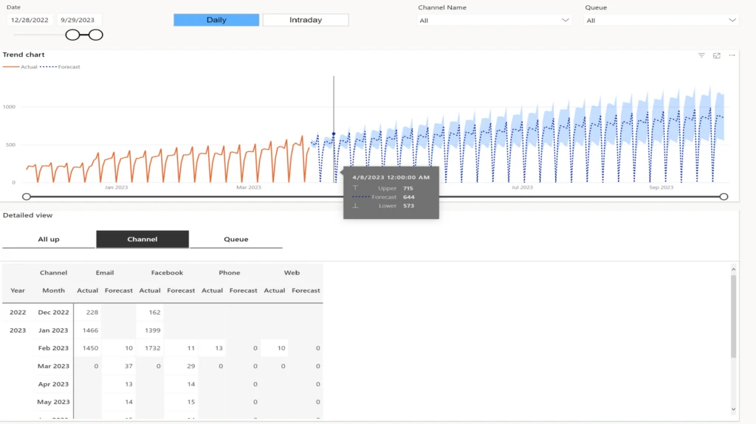756x424 pixels.
Task: Click the chart zoom slider's left handle
Action: (x=27, y=196)
